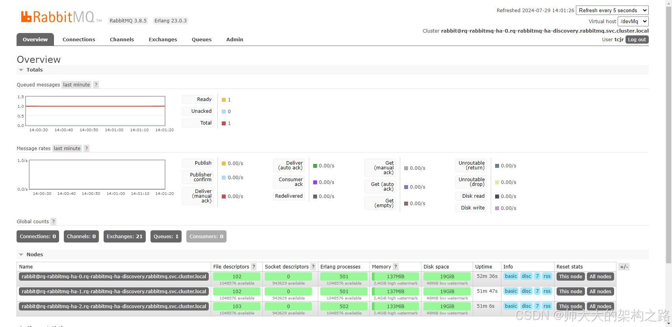Click the Ready yellow color swatch

224,100
